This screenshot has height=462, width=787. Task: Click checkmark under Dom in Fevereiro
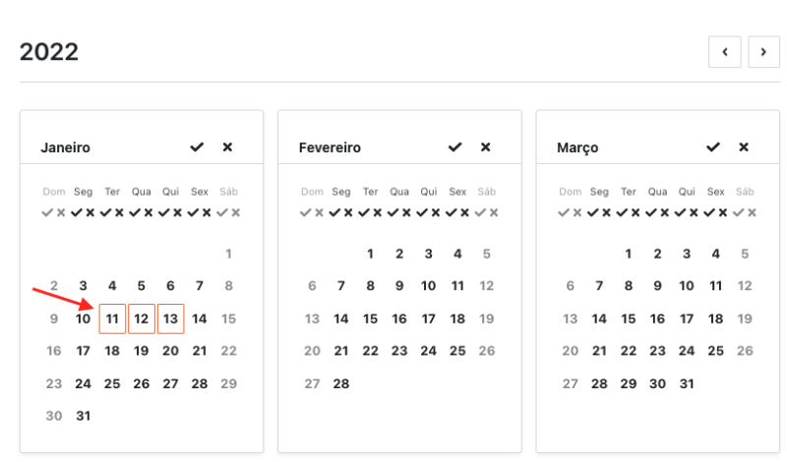(306, 212)
